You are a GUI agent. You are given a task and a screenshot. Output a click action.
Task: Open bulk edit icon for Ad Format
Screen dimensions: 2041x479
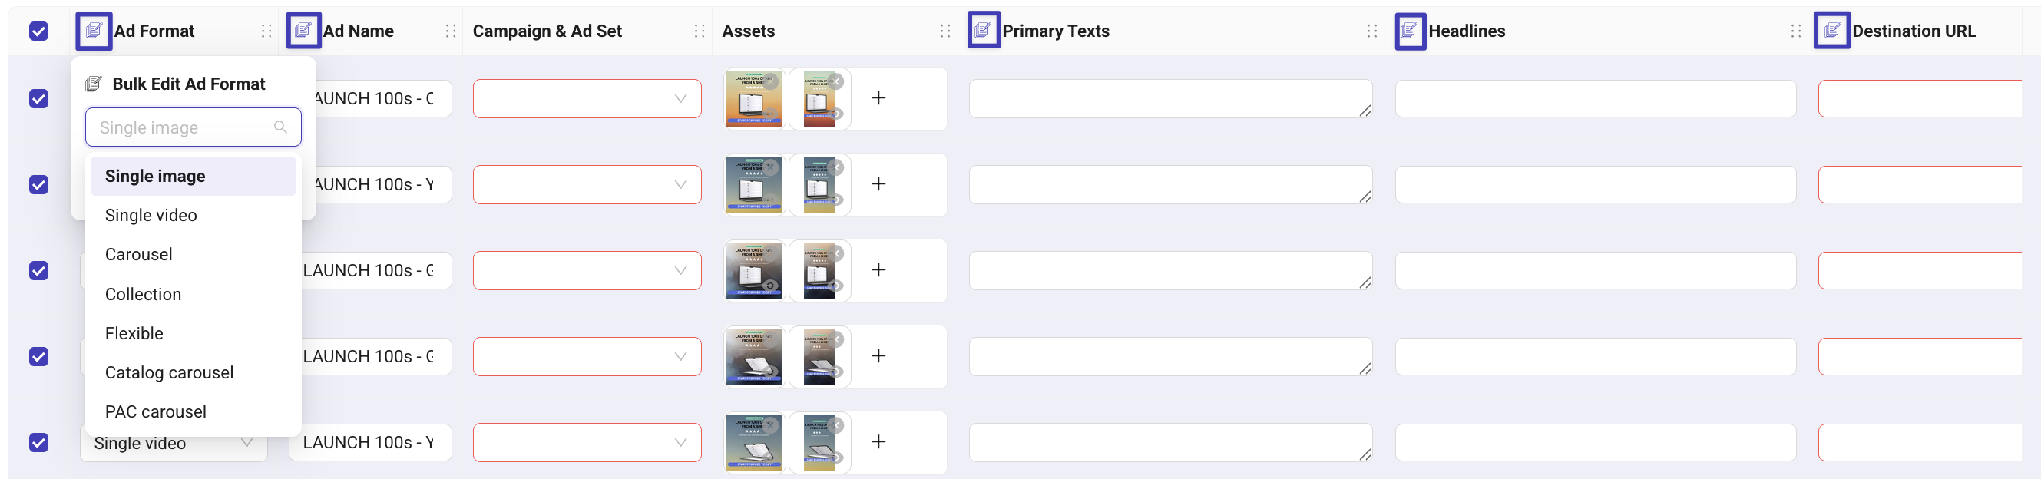click(x=94, y=31)
